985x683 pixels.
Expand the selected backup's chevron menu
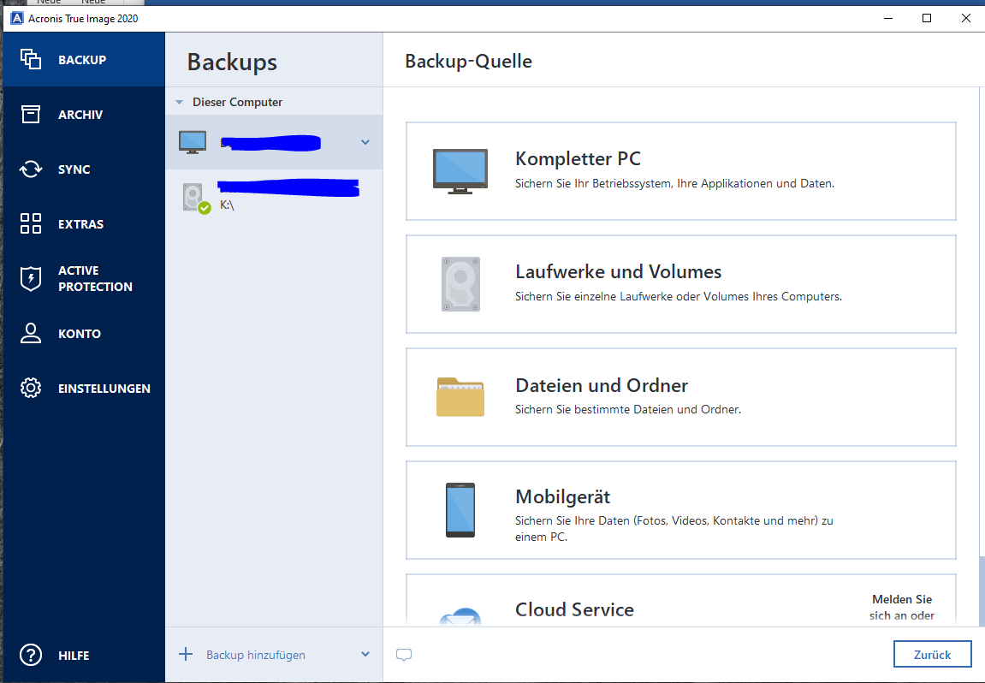tap(365, 142)
